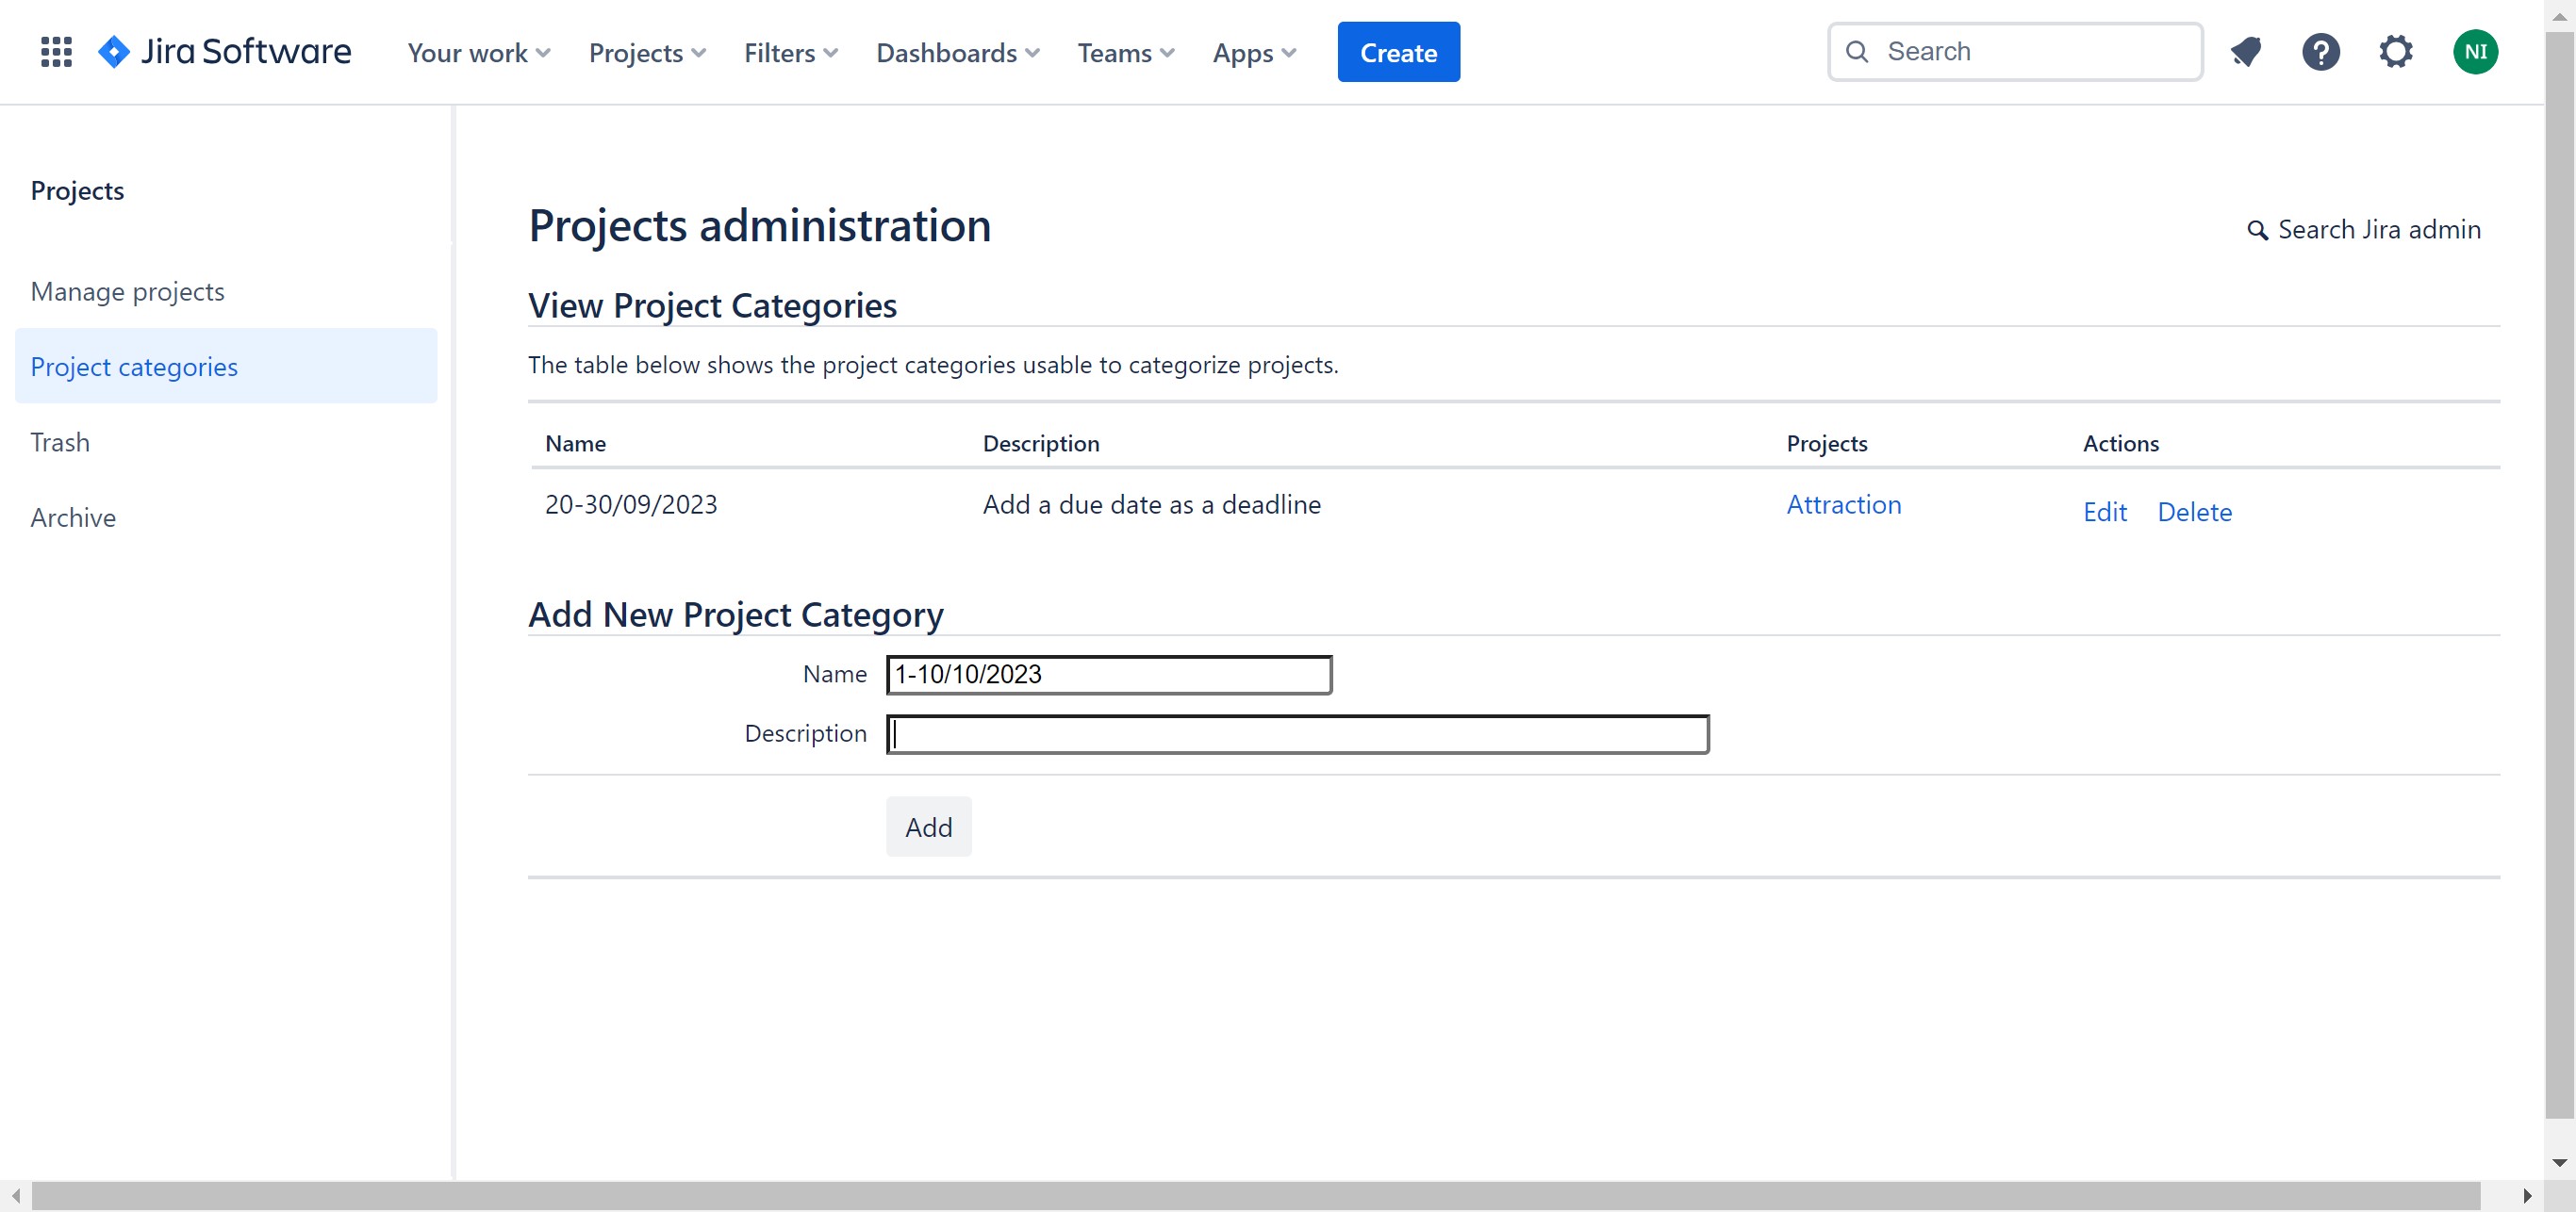The width and height of the screenshot is (2576, 1212).
Task: Click the Add button
Action: pyautogui.click(x=928, y=827)
